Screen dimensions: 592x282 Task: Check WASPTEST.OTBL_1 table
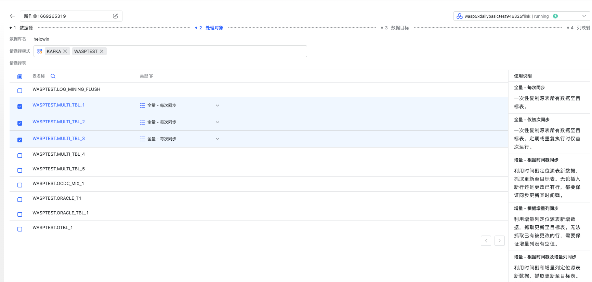point(20,229)
